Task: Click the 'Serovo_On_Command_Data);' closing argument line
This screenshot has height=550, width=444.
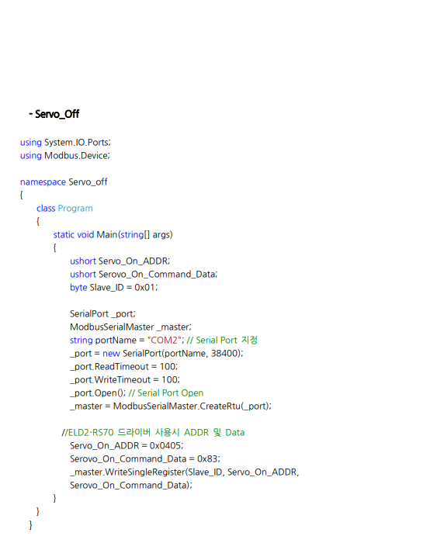Action: coord(131,486)
